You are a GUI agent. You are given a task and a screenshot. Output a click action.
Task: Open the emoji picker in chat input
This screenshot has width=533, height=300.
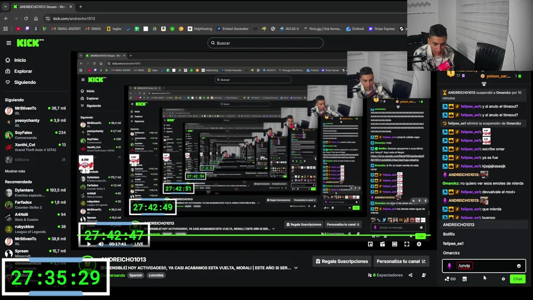pyautogui.click(x=518, y=266)
